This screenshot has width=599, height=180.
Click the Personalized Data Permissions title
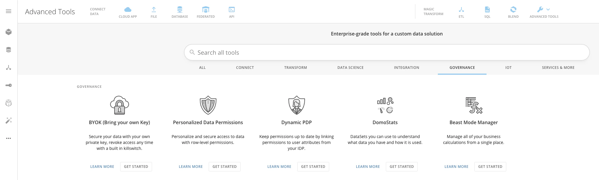point(208,122)
